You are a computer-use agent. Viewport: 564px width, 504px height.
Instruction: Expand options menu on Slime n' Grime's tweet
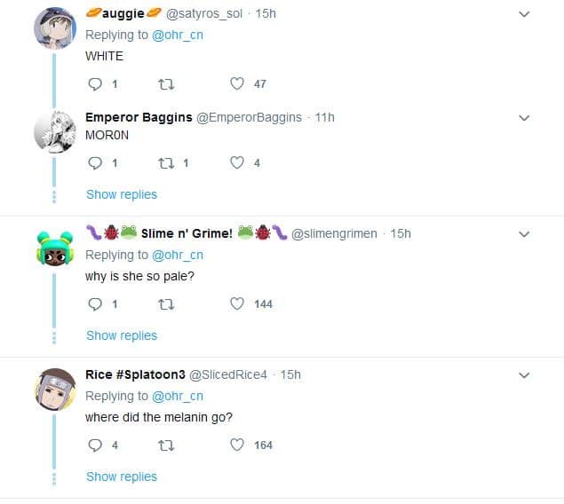(x=524, y=234)
